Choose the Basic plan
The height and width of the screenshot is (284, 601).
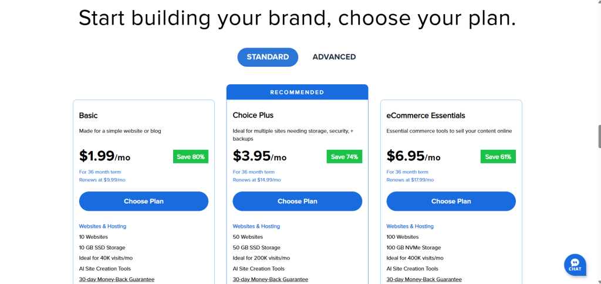coord(144,201)
